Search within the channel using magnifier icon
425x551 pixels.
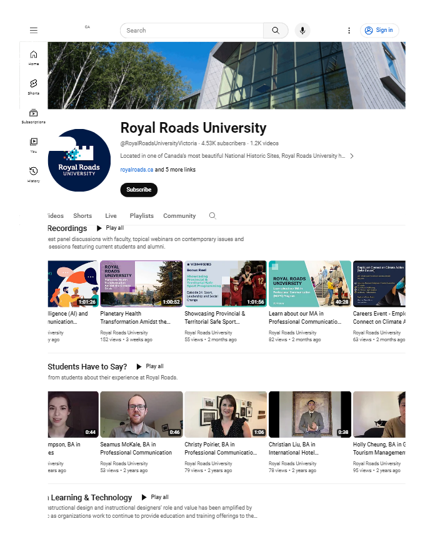click(212, 216)
